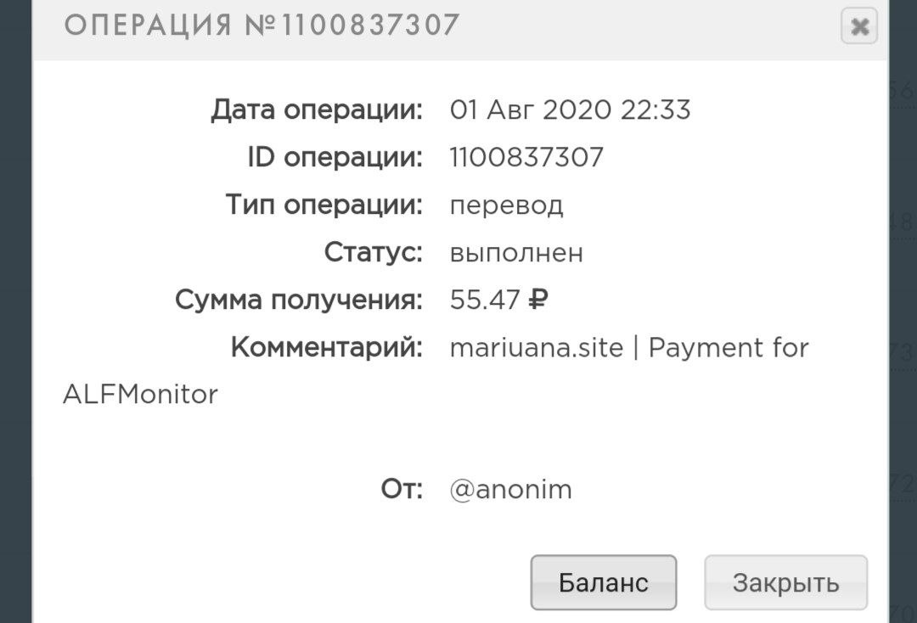917x623 pixels.
Task: Click the Баланс button
Action: point(603,582)
